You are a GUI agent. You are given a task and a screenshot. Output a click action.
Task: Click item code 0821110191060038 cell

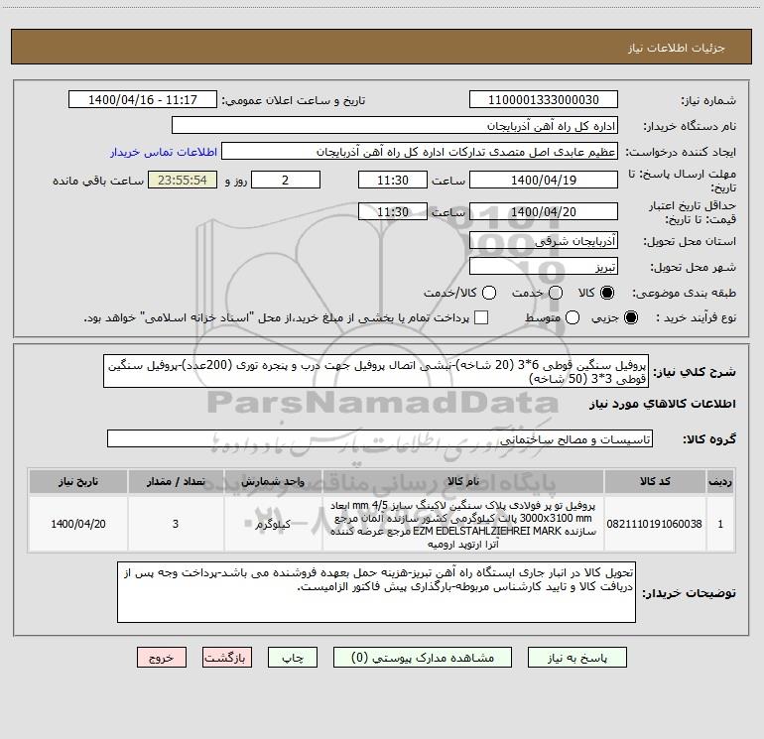pos(655,524)
